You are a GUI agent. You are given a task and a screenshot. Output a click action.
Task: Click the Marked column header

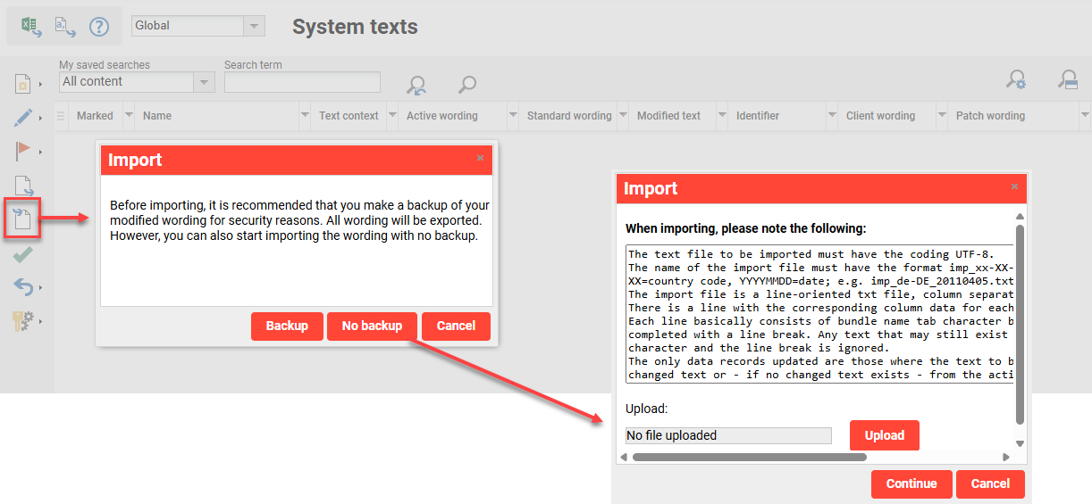(96, 115)
